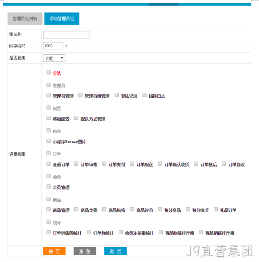Check the 管理员 group checkbox

48,85
